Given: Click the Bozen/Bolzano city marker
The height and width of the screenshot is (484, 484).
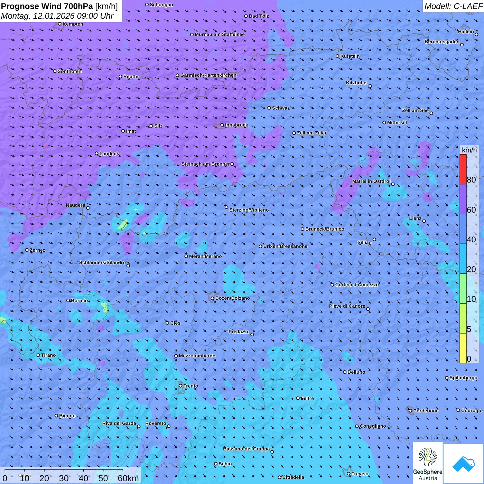Looking at the screenshot, I should pos(213,298).
